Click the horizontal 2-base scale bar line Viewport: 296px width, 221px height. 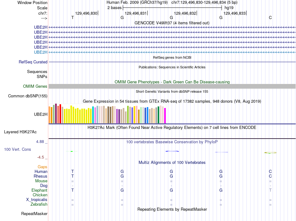[172, 8]
